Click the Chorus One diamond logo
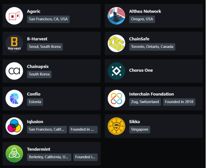Viewport: 206px width, 168px height. coord(116,71)
